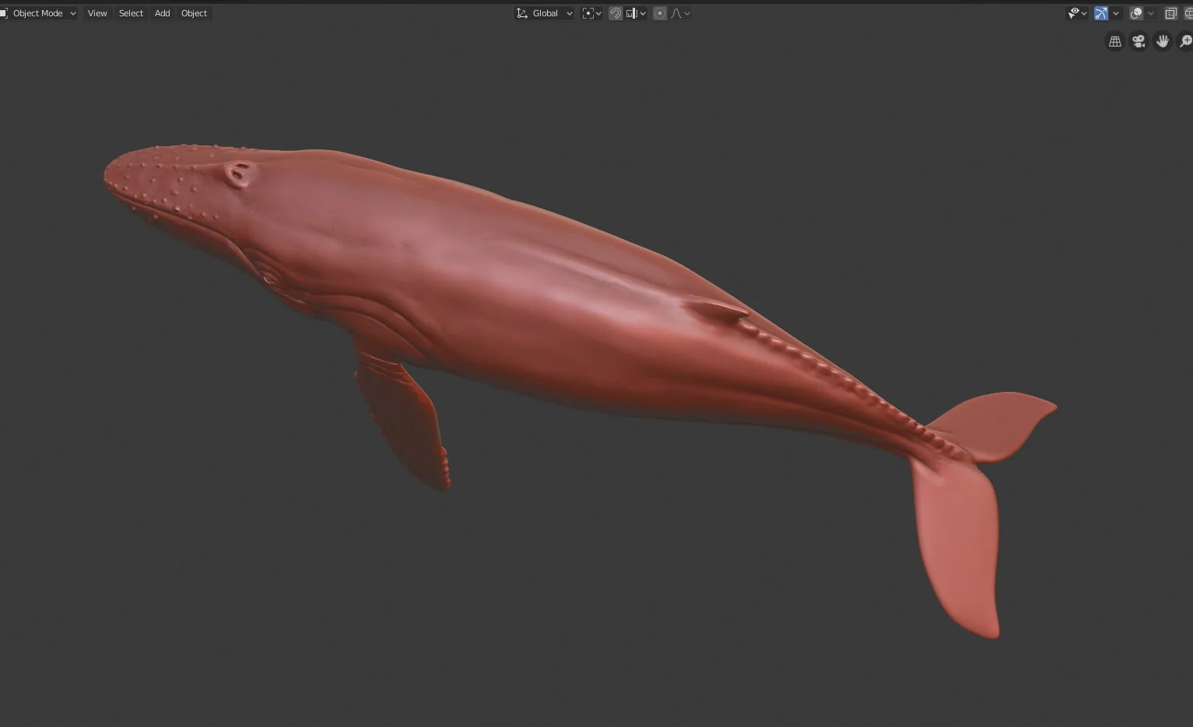Screen dimensions: 1193x727
Task: Select the Zoom magnifier icon in viewport controls
Action: point(1185,40)
